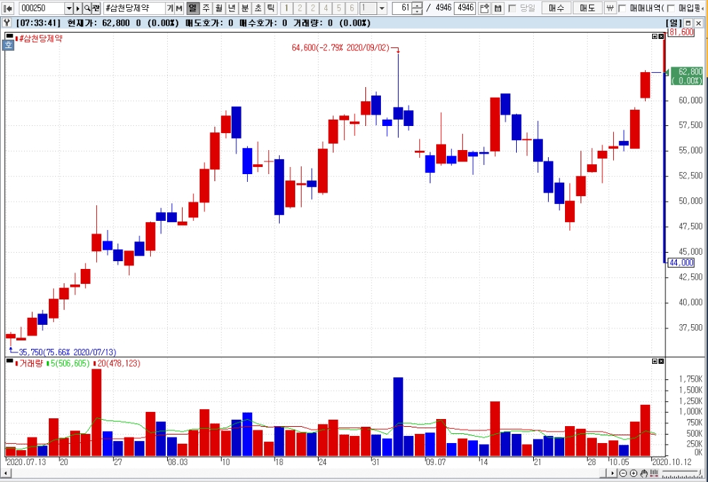Zoom out the chart with minus icon
Screen dimensions: 708x482
coord(623,473)
